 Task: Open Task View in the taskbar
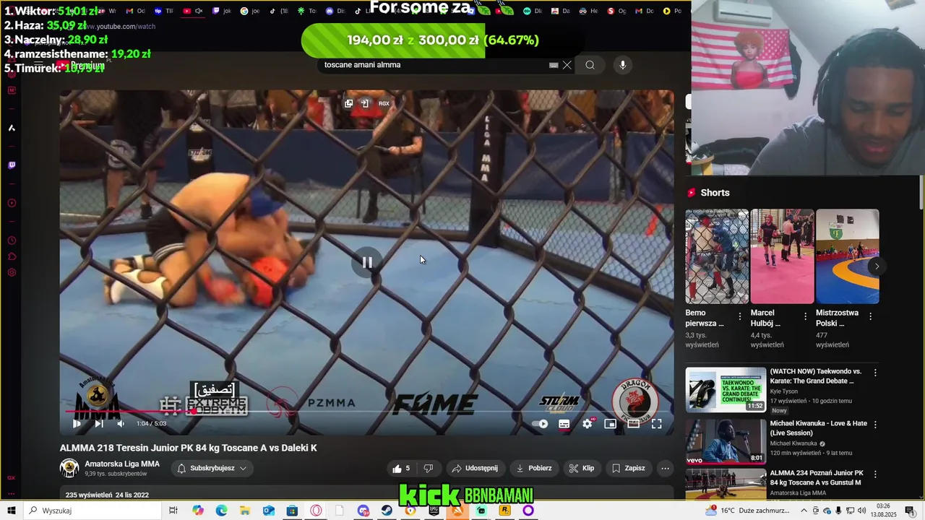pos(173,511)
